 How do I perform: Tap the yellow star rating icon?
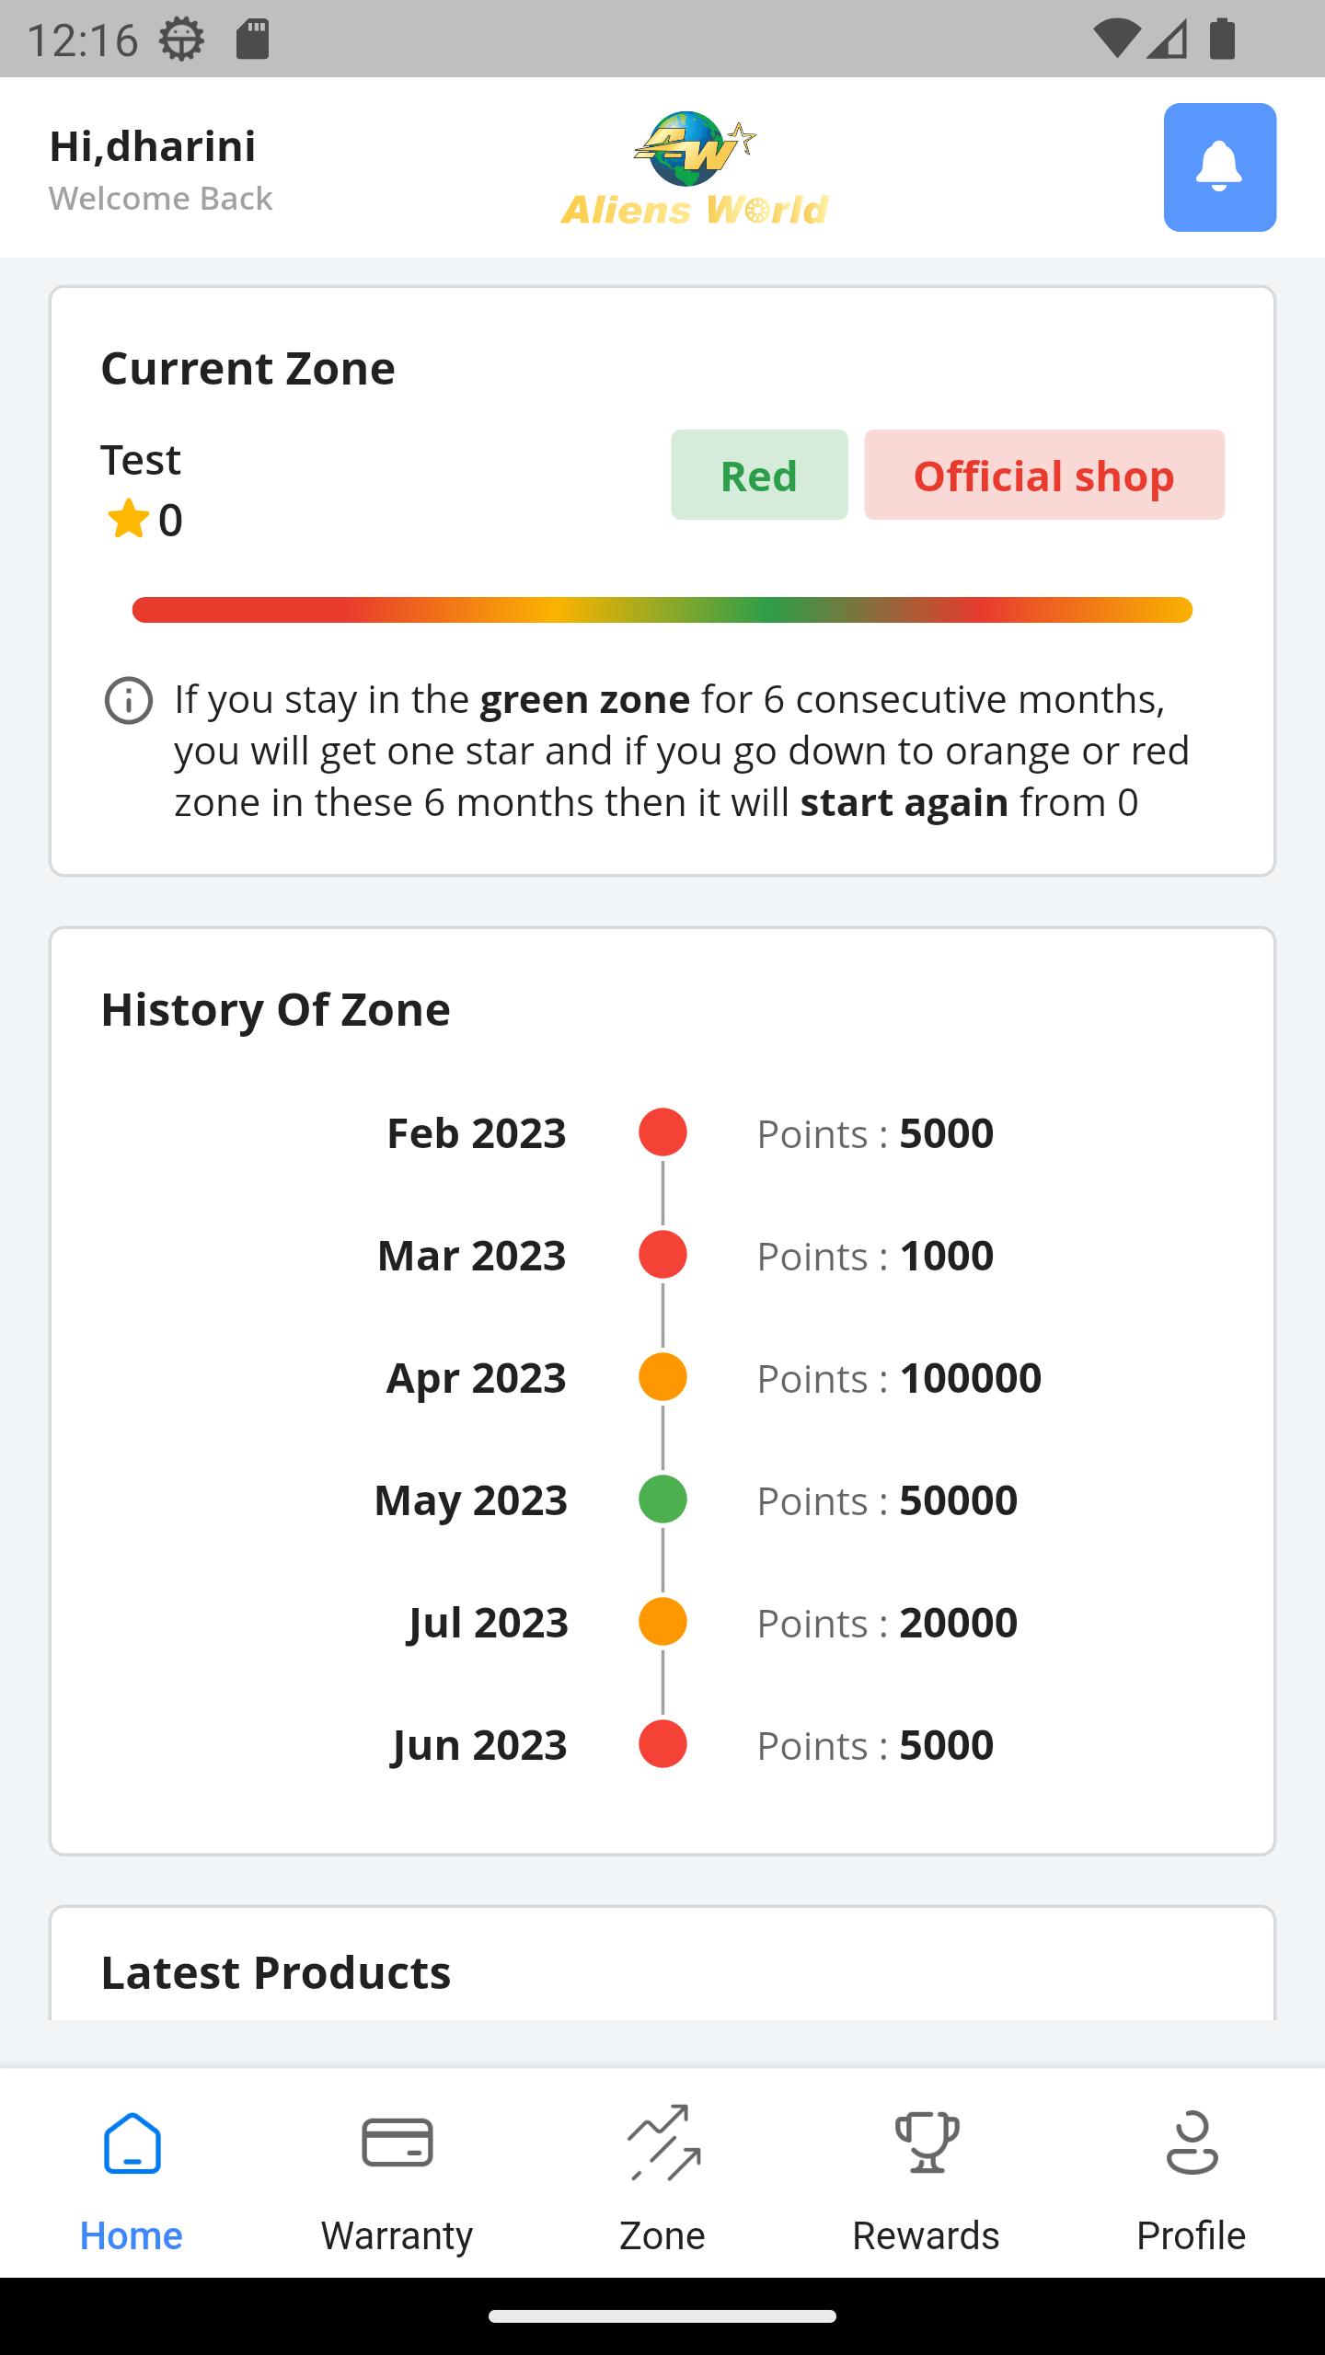click(x=128, y=519)
